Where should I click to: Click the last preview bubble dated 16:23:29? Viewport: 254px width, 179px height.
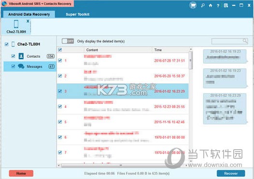click(225, 108)
